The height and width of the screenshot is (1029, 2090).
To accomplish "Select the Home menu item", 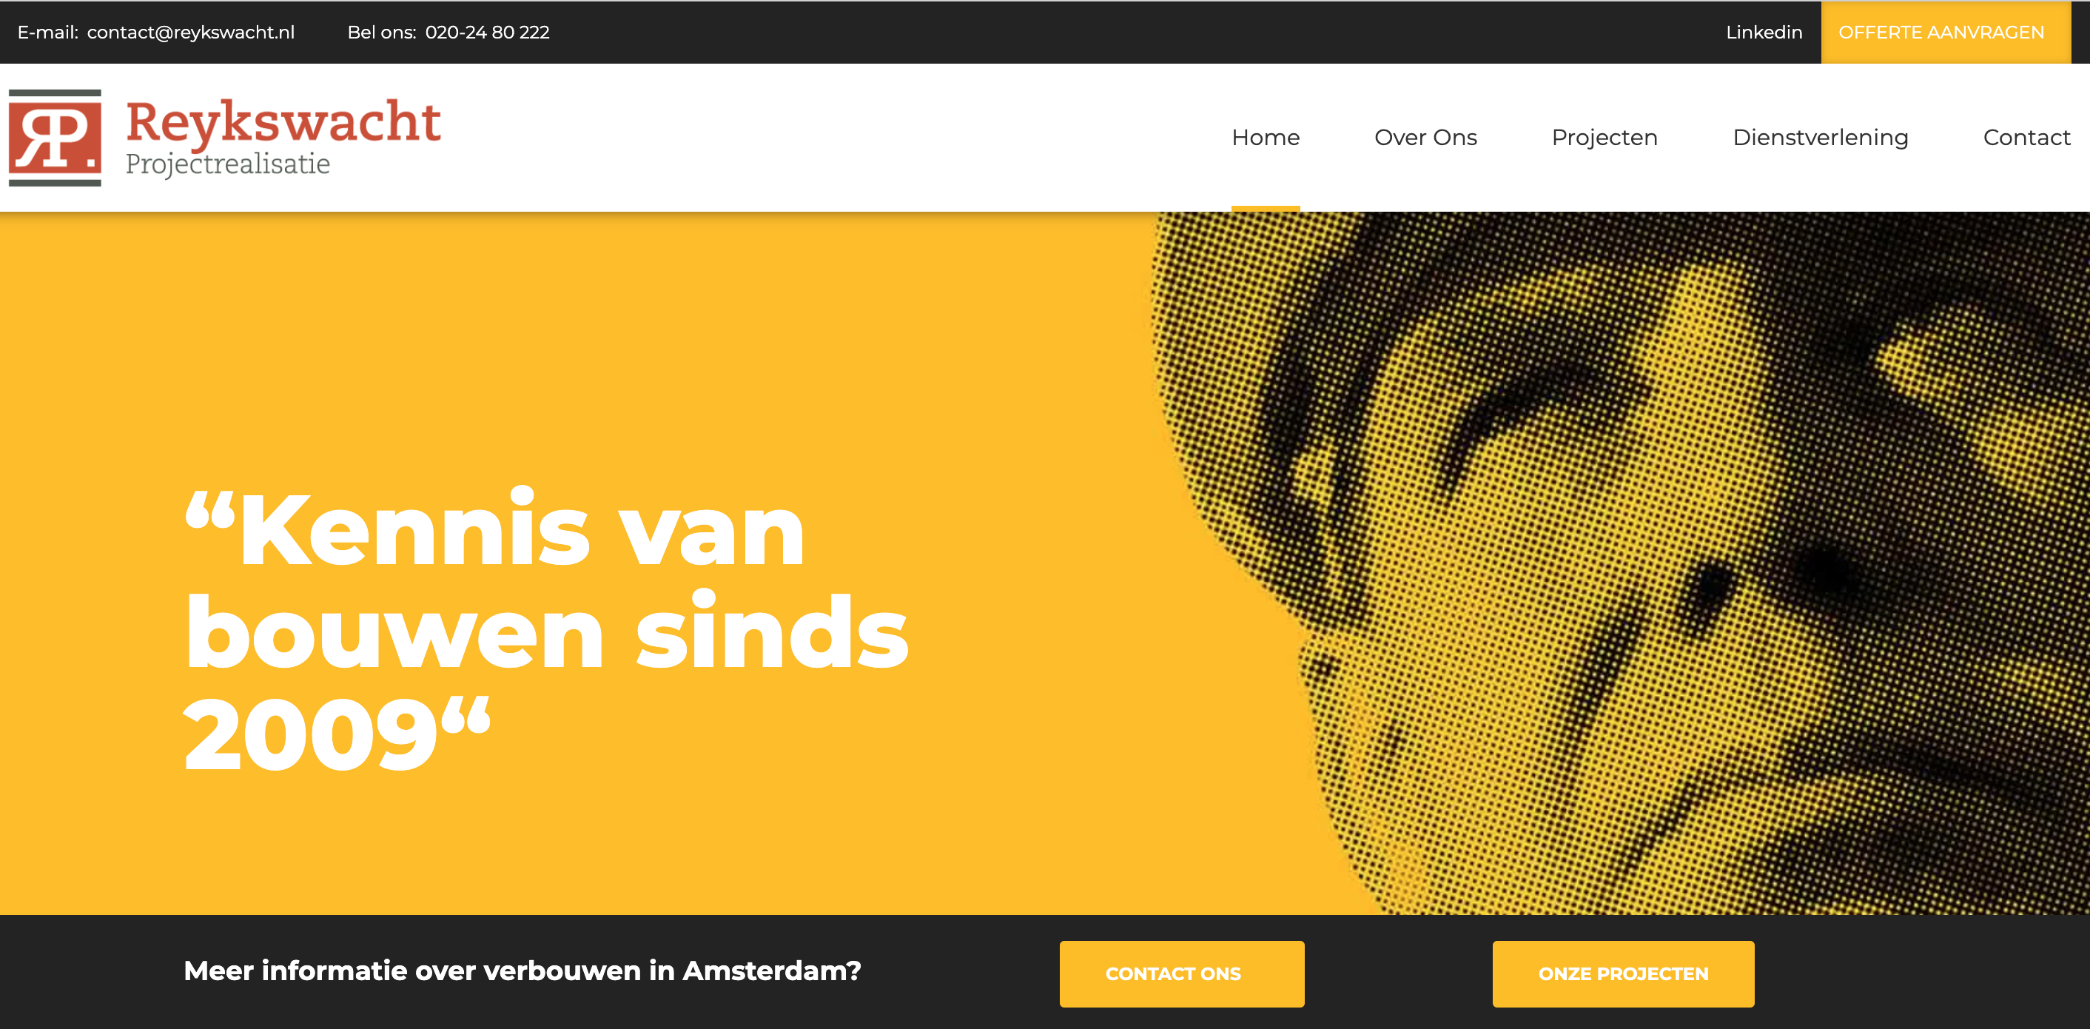I will 1266,137.
